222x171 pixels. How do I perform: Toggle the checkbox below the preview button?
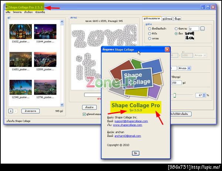(84, 114)
